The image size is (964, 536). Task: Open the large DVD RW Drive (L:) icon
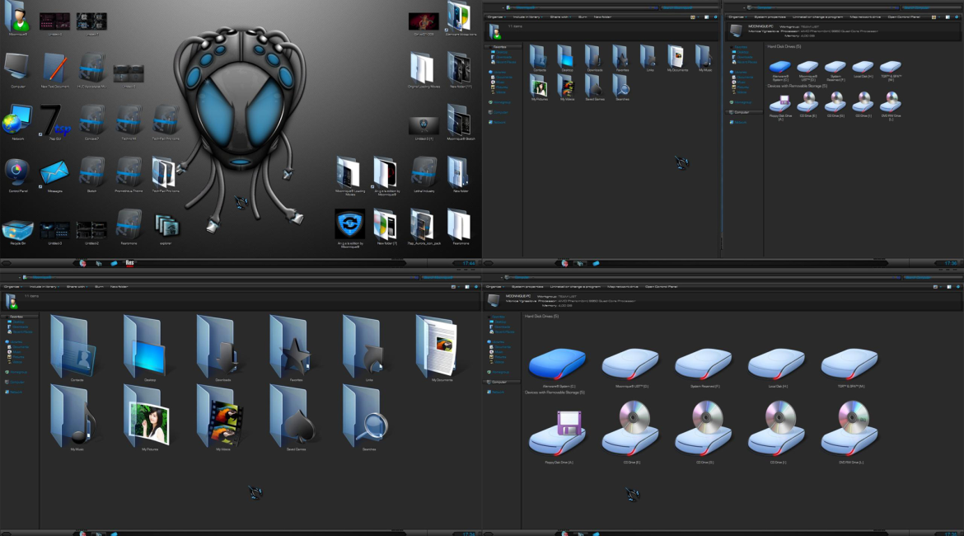point(849,431)
